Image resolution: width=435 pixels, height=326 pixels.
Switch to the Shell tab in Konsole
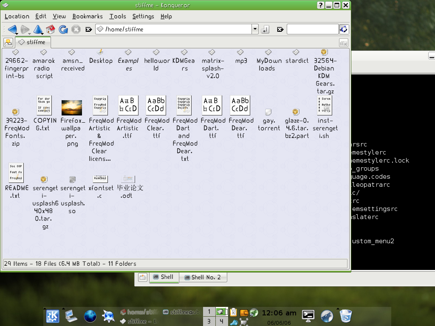coord(164,277)
